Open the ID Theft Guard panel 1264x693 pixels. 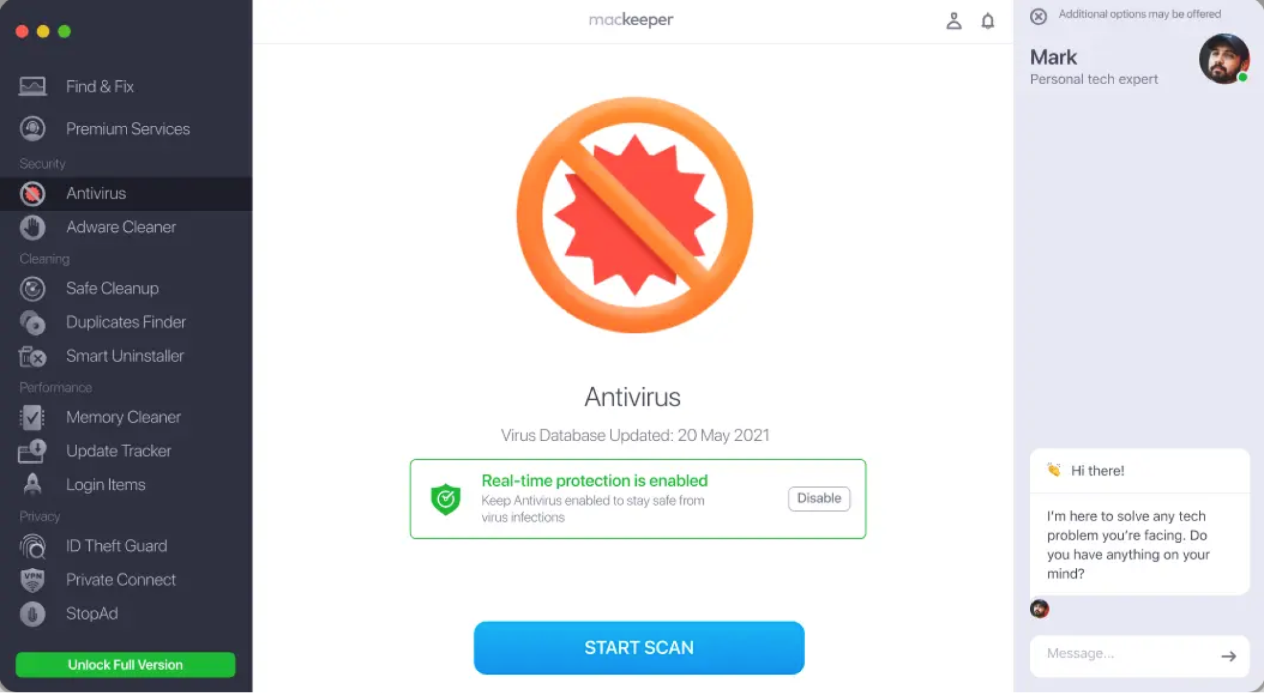tap(117, 545)
